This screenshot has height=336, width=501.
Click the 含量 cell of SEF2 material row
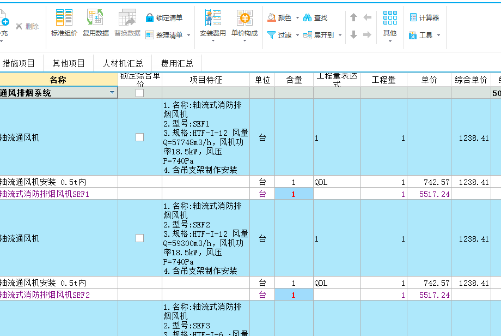pos(294,295)
